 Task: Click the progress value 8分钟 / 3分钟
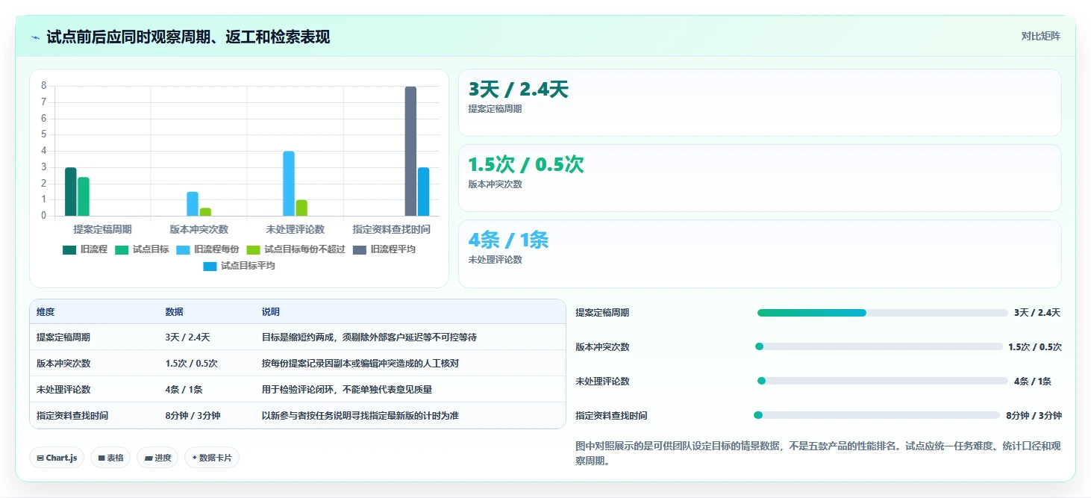[1034, 416]
